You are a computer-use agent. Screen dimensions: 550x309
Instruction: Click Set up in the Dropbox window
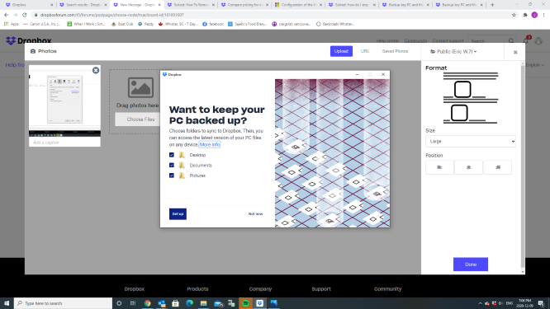click(x=178, y=213)
